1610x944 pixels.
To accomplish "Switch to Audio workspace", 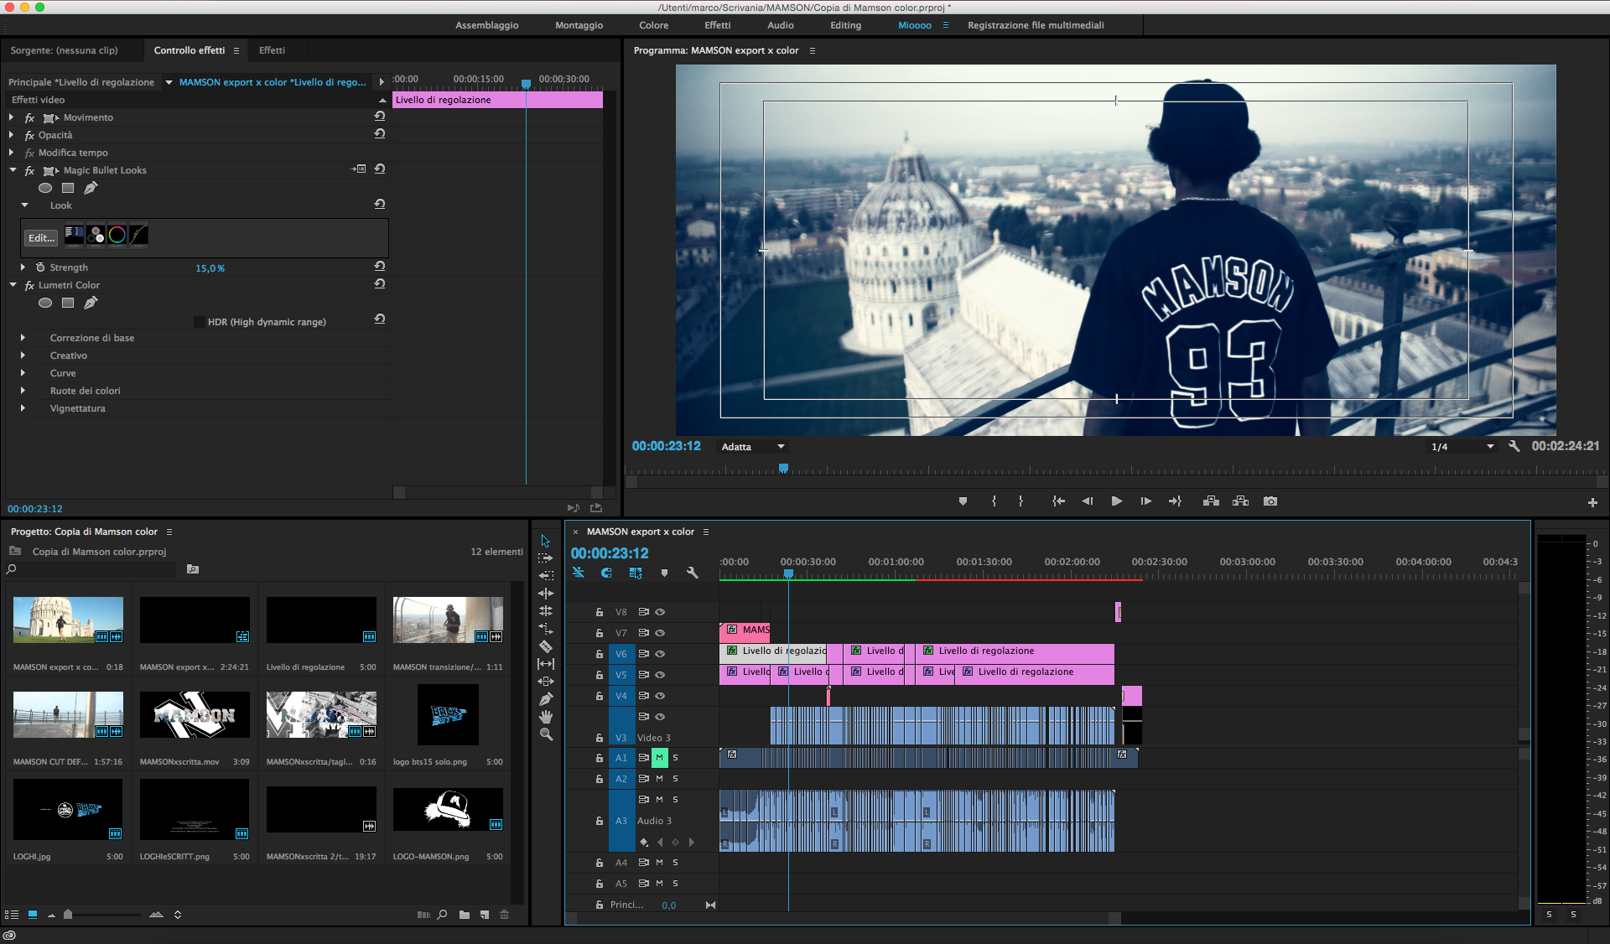I will point(780,25).
